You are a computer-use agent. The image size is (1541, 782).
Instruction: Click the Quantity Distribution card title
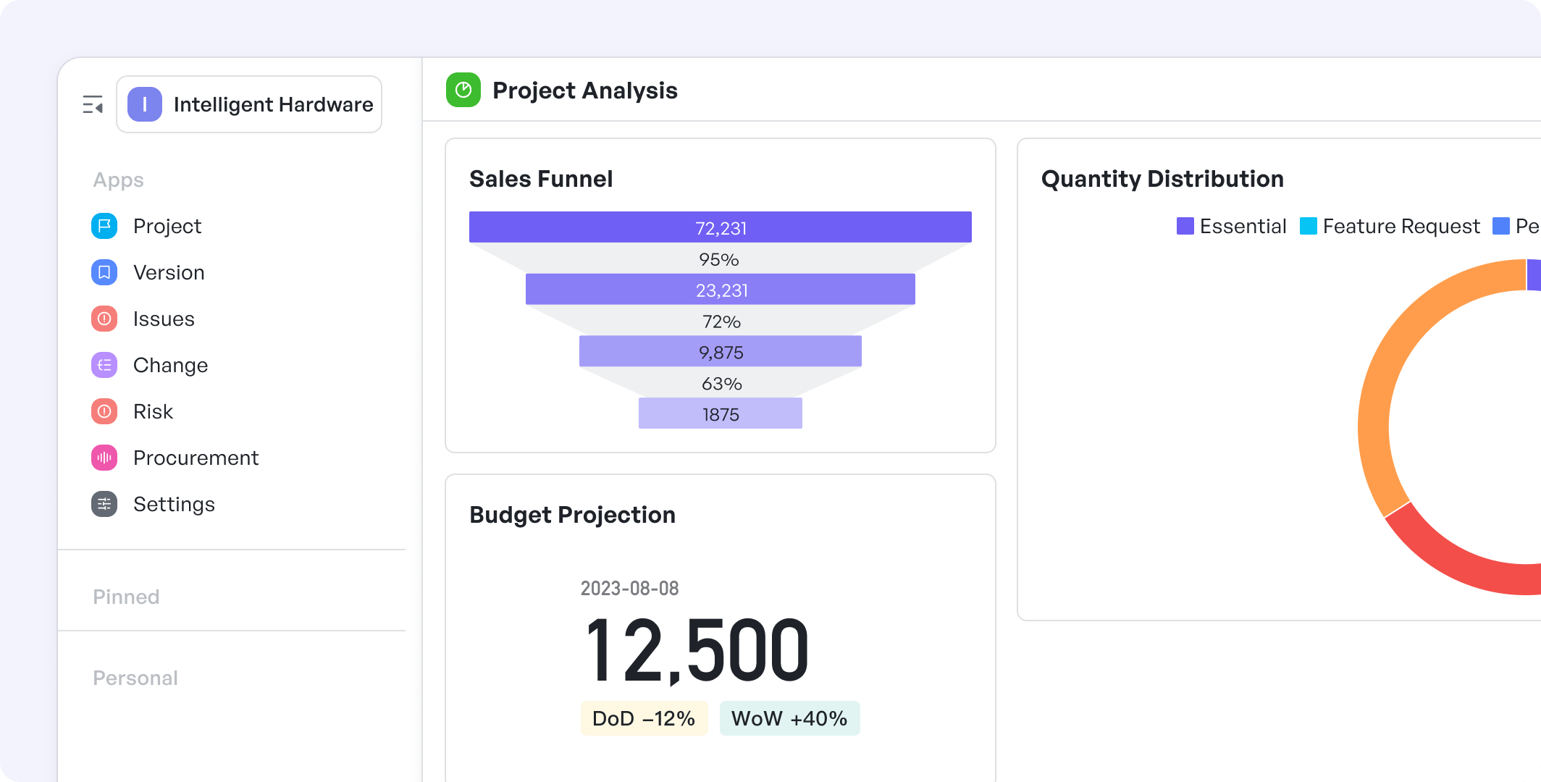pos(1162,179)
